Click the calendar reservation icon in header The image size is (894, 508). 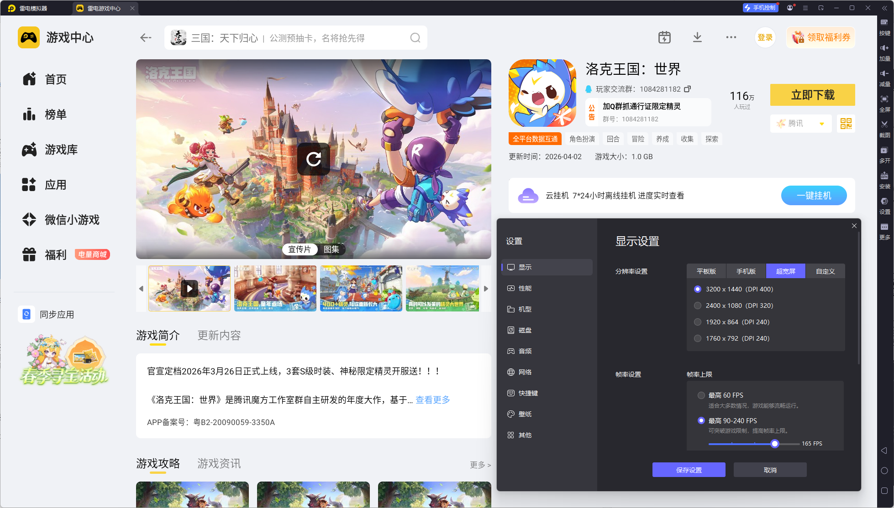coord(664,37)
